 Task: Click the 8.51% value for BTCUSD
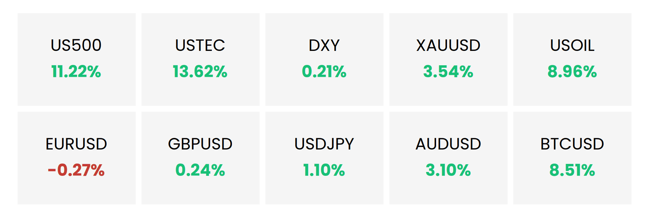(572, 170)
